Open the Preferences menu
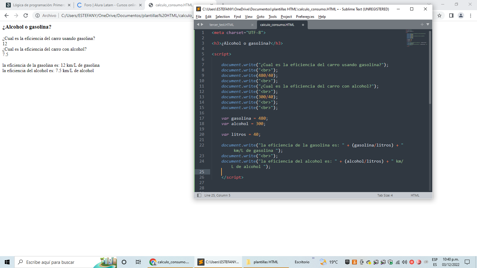This screenshot has height=268, width=477. click(305, 17)
